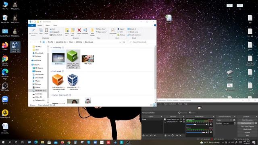
Task: Open Oracle VM VirtualBox desktop shortcut
Action: [x=15, y=47]
